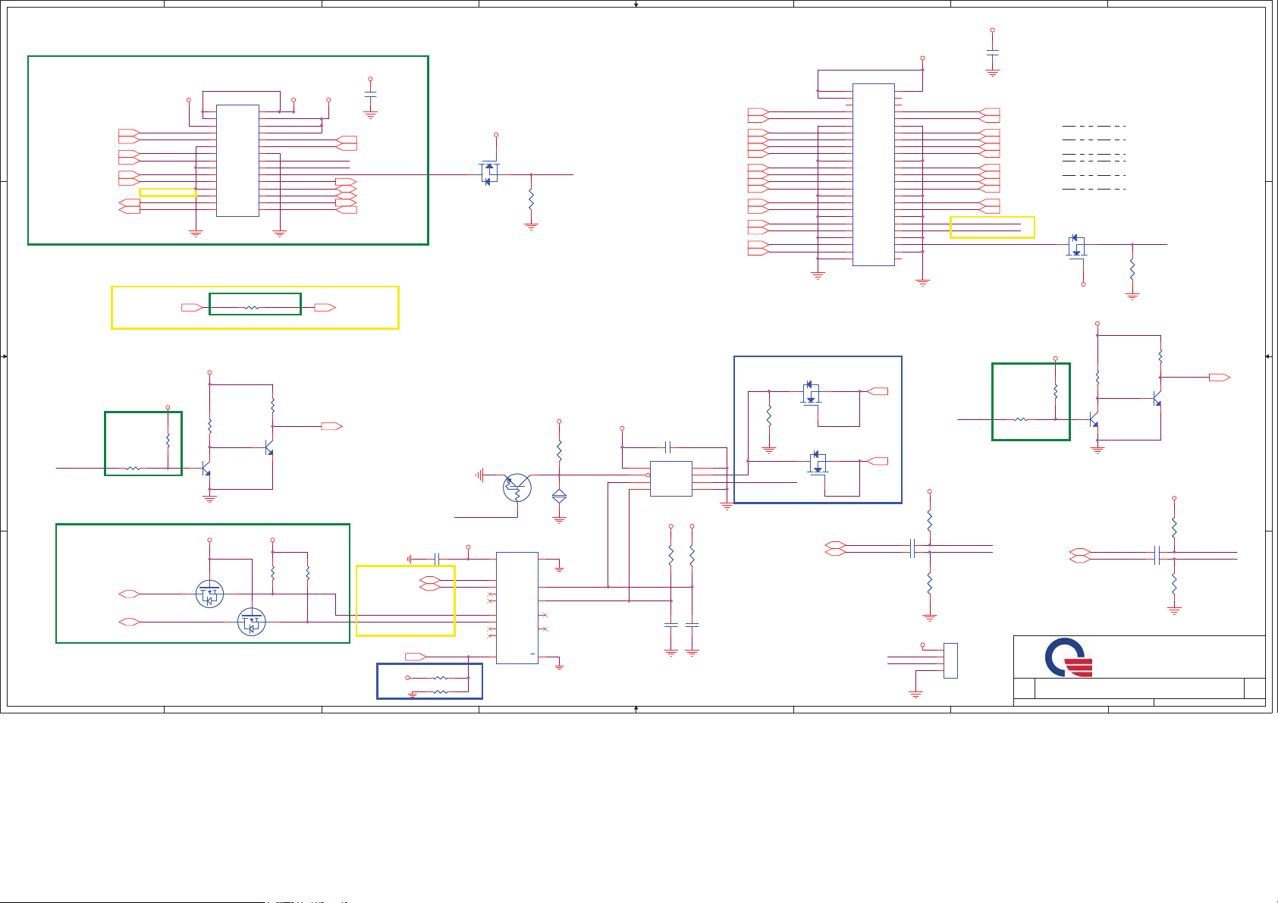Select the large IC block at top right
The height and width of the screenshot is (903, 1278).
click(x=873, y=174)
